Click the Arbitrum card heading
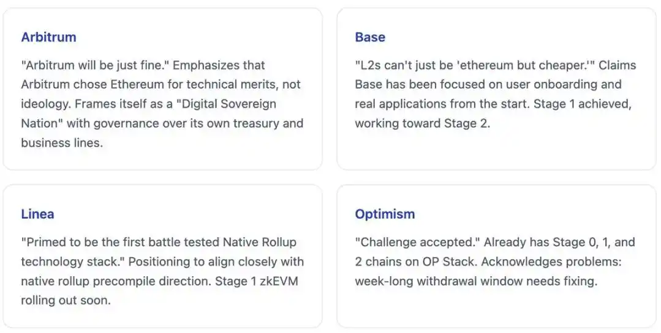 click(x=48, y=37)
